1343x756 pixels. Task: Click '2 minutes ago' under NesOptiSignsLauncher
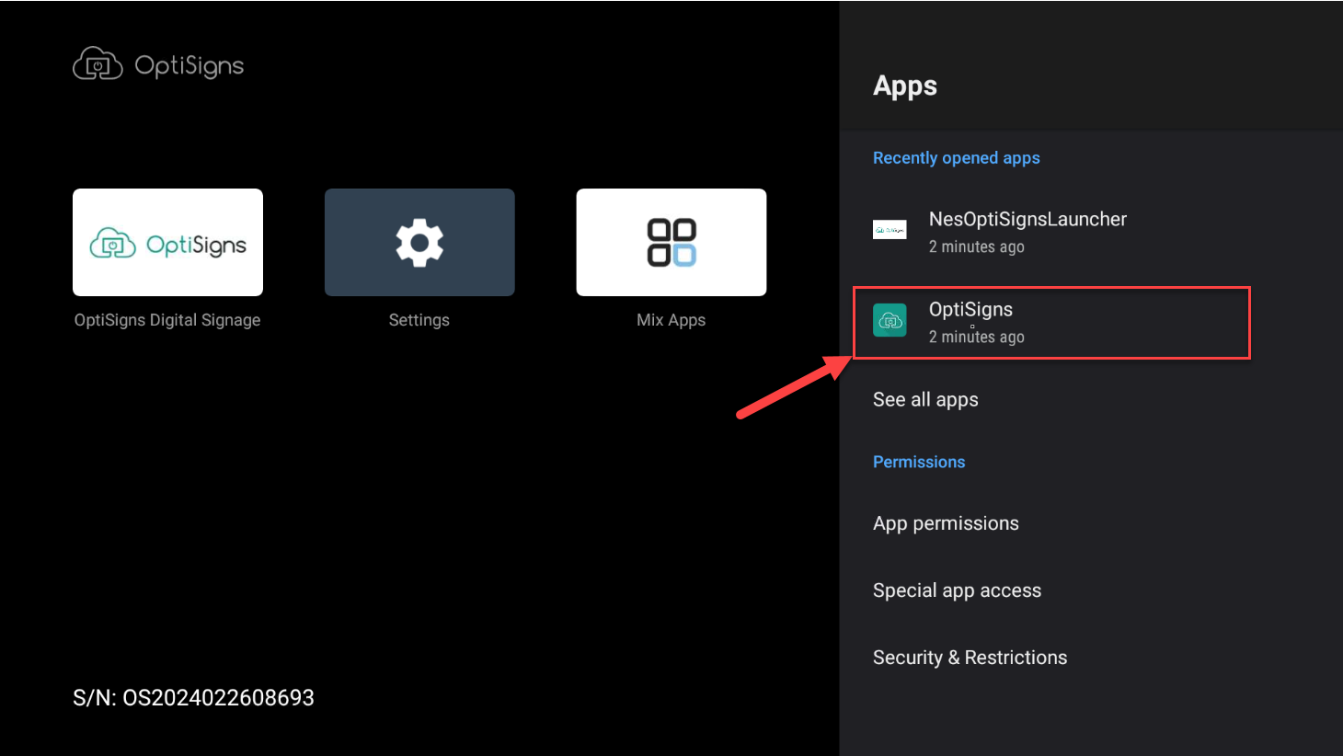pyautogui.click(x=976, y=246)
